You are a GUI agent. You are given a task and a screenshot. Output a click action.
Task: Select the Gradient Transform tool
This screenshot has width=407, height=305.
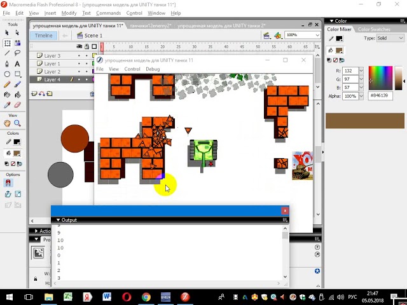17,43
